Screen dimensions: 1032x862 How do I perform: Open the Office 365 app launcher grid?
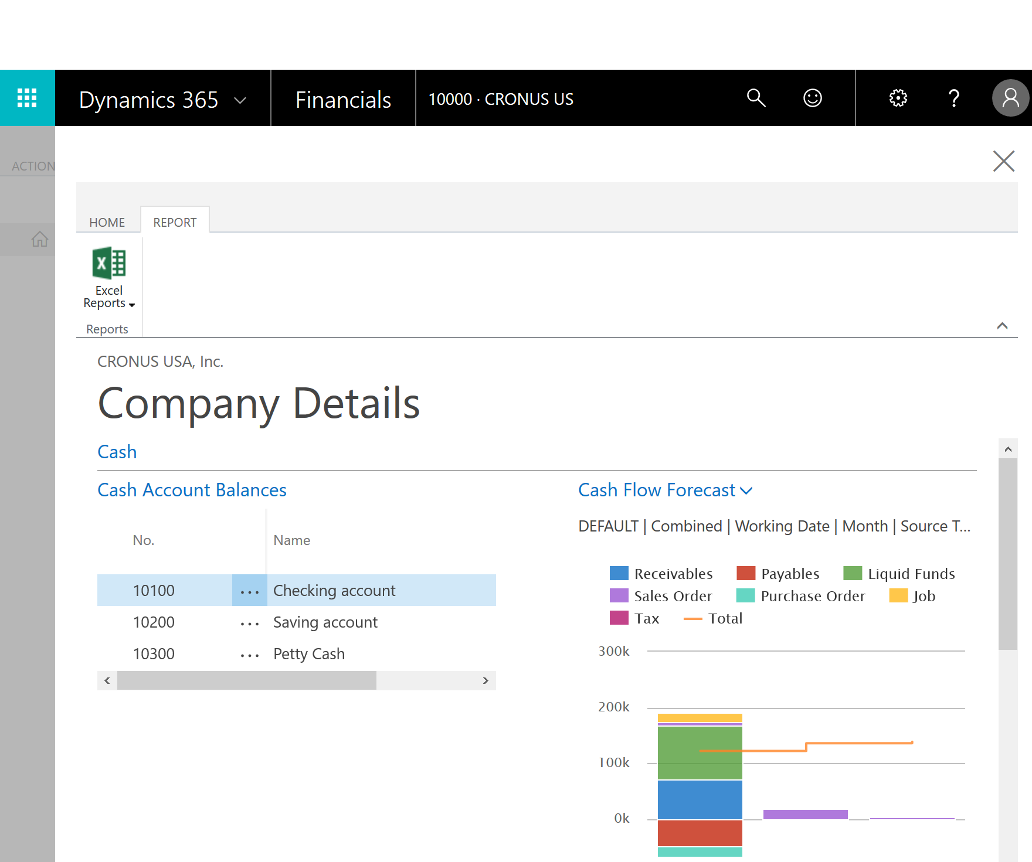point(27,98)
